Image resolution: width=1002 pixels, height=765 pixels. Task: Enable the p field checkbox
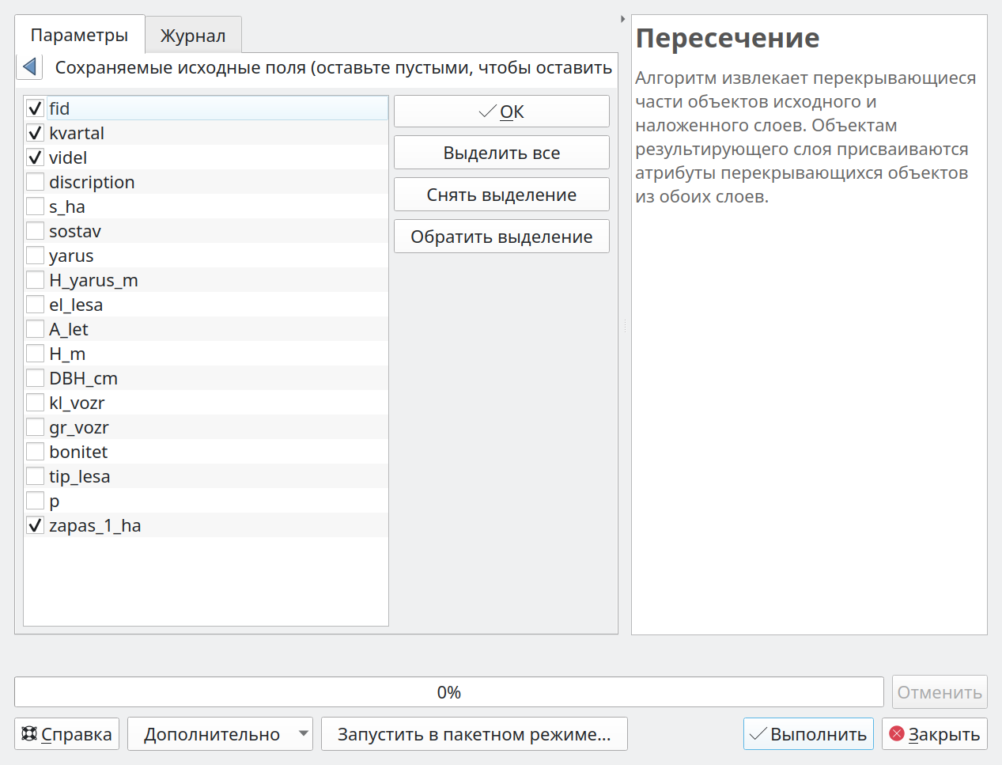point(35,501)
